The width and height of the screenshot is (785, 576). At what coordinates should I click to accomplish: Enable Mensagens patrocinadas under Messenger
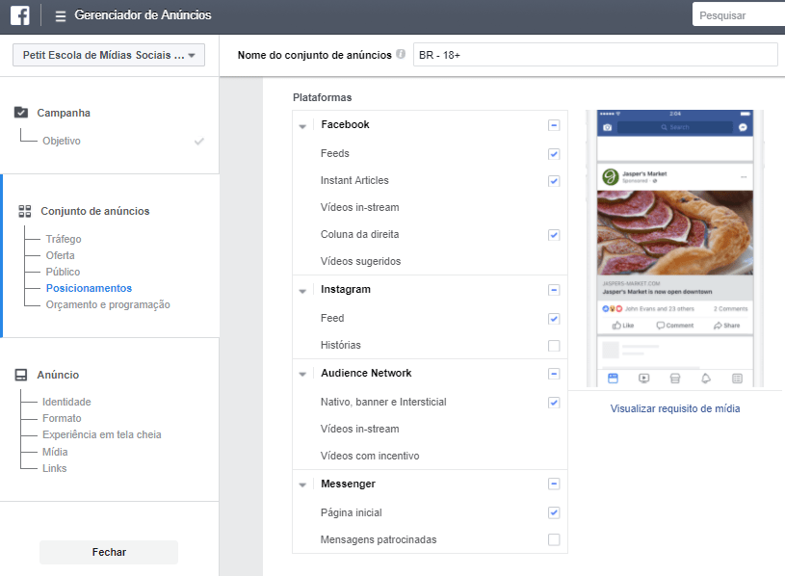[x=554, y=539]
